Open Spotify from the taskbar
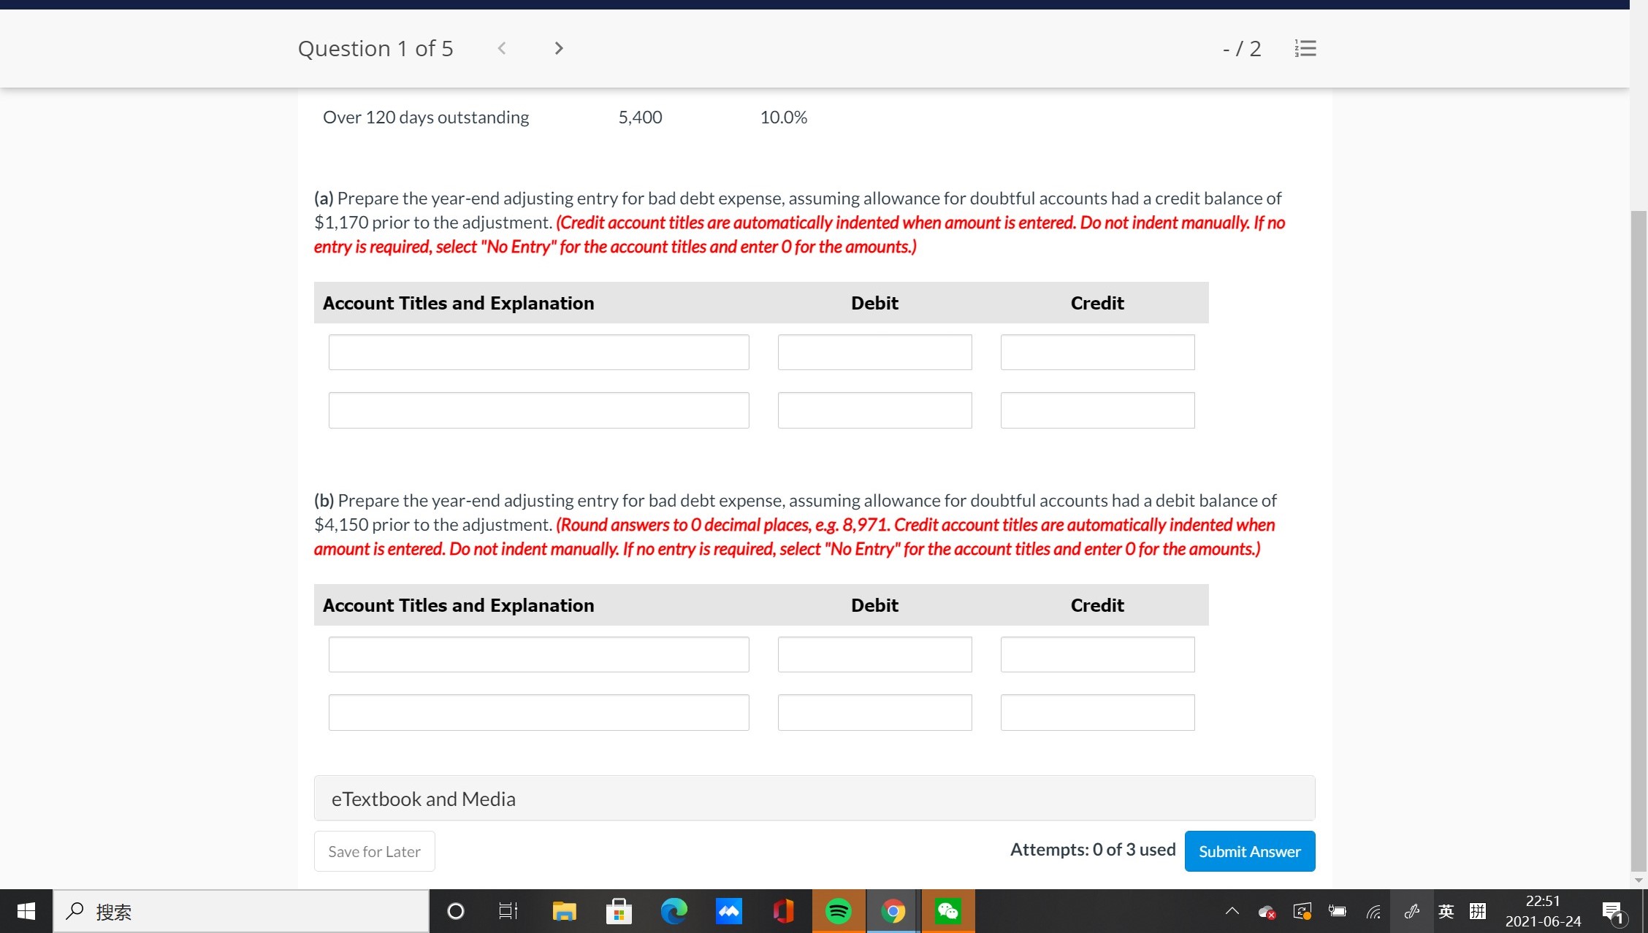The height and width of the screenshot is (933, 1648). click(x=839, y=911)
